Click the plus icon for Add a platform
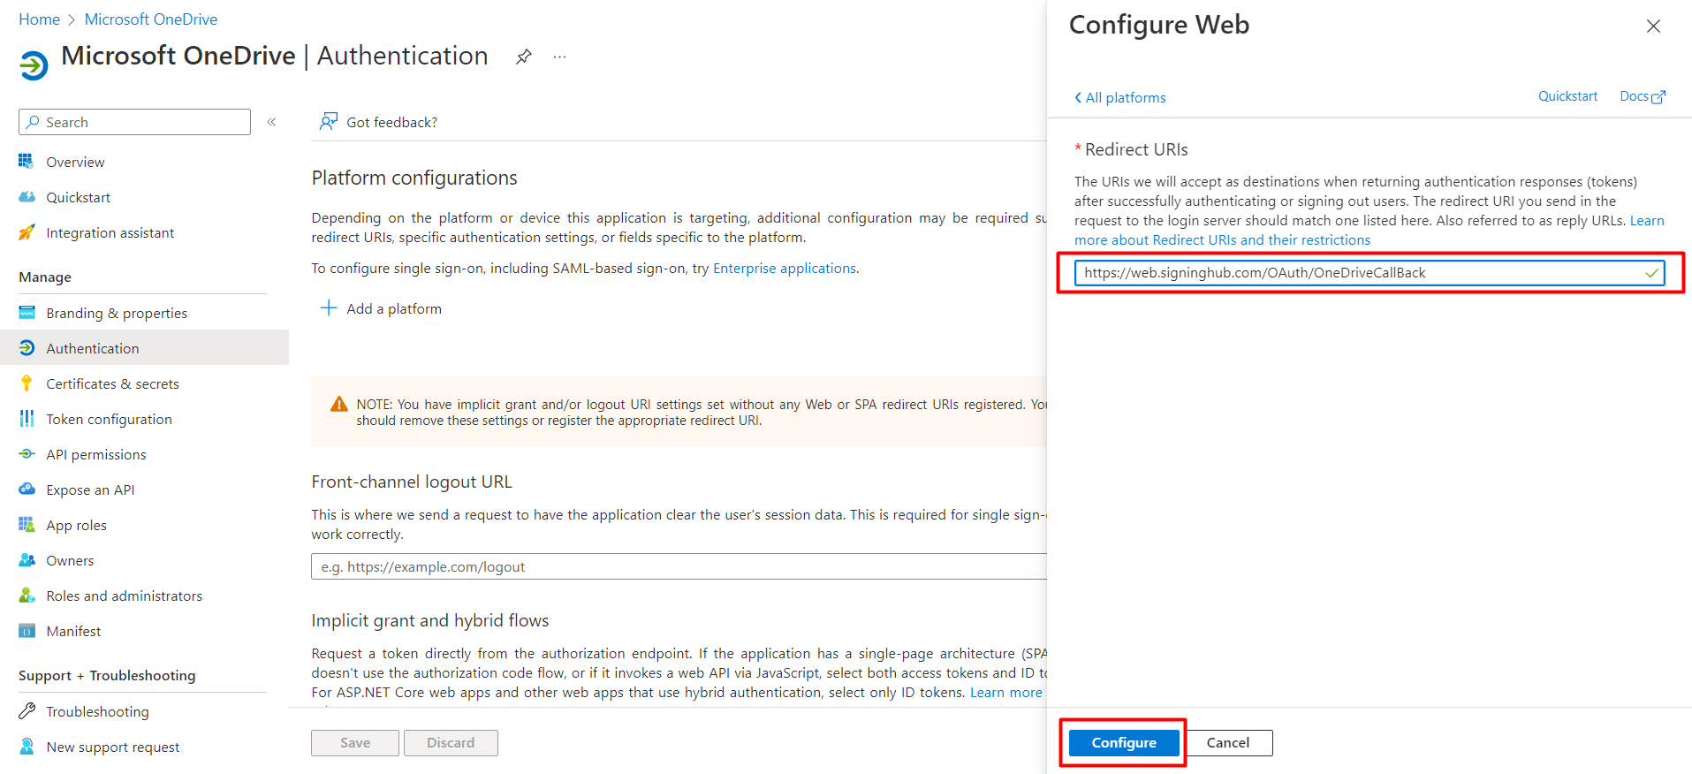This screenshot has width=1692, height=774. (x=329, y=307)
